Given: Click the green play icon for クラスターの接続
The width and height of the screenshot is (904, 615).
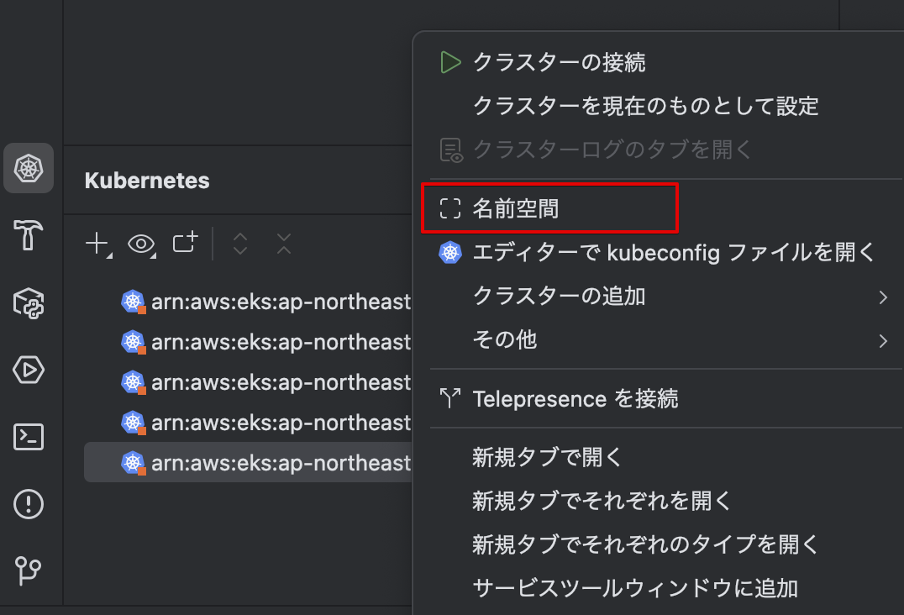Looking at the screenshot, I should click(x=450, y=62).
